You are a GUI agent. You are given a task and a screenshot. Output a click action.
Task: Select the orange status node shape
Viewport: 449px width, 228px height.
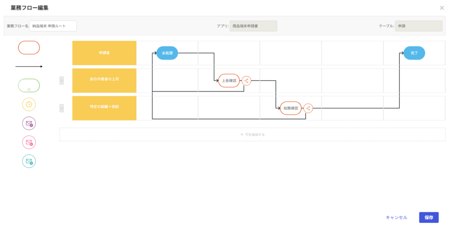(29, 48)
